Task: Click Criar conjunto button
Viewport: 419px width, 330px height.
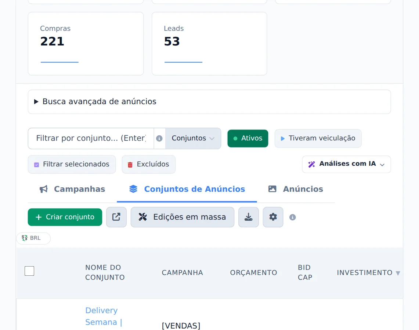Action: (65, 217)
